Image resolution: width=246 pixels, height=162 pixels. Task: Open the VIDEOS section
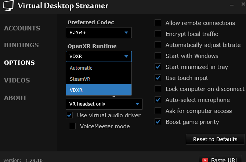click(17, 80)
